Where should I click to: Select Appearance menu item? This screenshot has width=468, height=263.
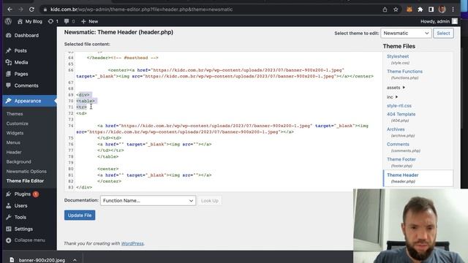coord(29,101)
